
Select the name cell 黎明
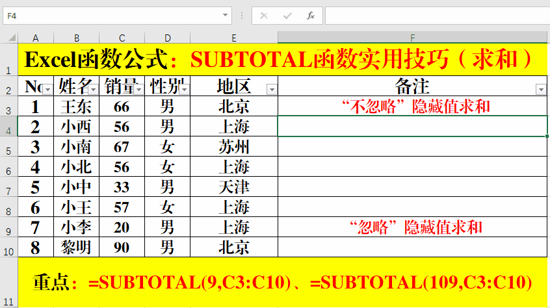click(77, 248)
